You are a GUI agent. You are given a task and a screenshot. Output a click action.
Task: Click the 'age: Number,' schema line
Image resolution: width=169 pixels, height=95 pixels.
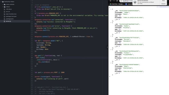(41, 47)
